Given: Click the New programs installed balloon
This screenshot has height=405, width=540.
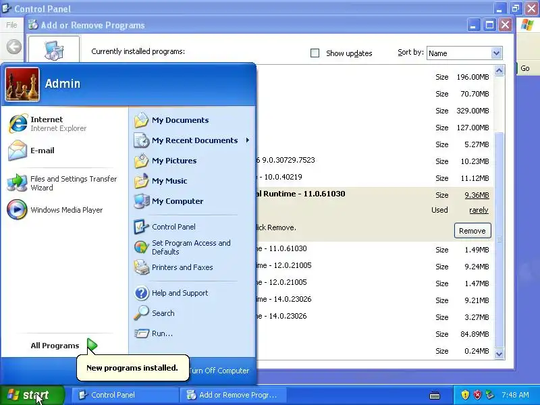Looking at the screenshot, I should point(132,368).
